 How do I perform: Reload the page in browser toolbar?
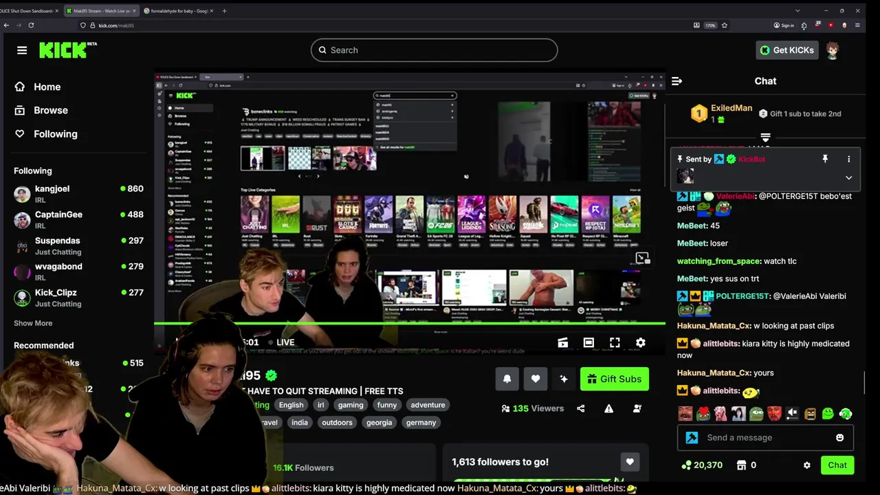(x=31, y=25)
